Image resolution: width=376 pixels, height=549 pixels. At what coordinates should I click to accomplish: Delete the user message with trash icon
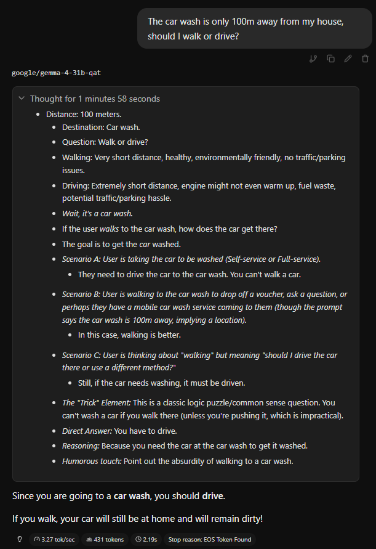tap(365, 59)
